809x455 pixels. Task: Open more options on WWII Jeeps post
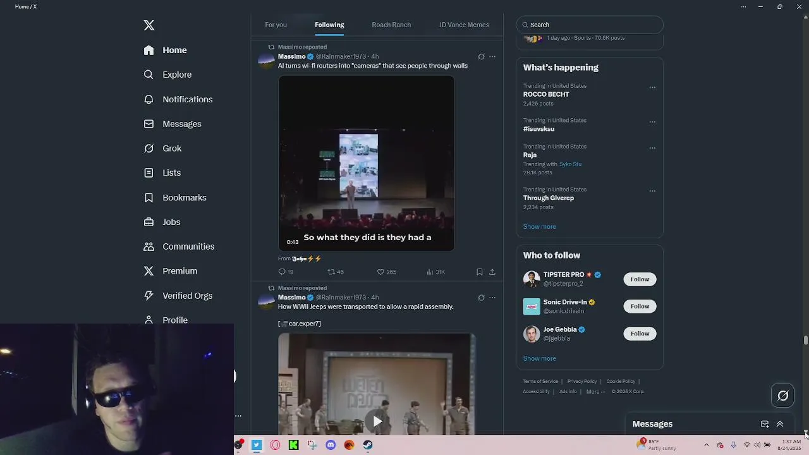coord(492,298)
